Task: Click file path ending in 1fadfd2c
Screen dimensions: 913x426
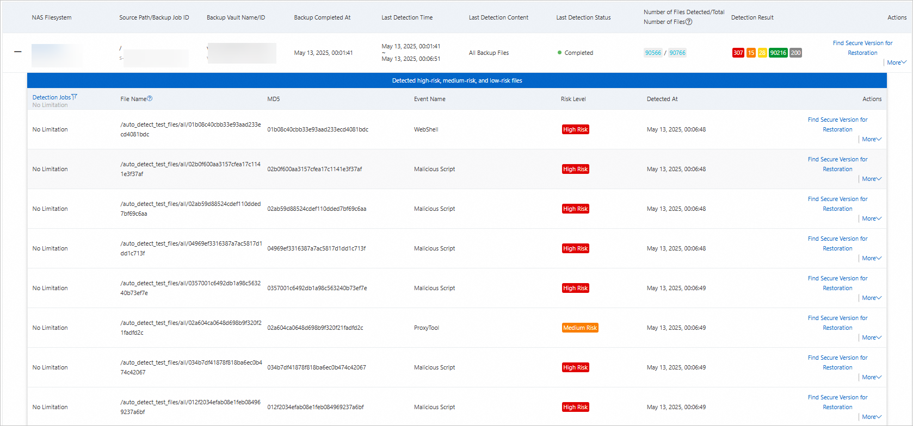Action: coord(191,328)
